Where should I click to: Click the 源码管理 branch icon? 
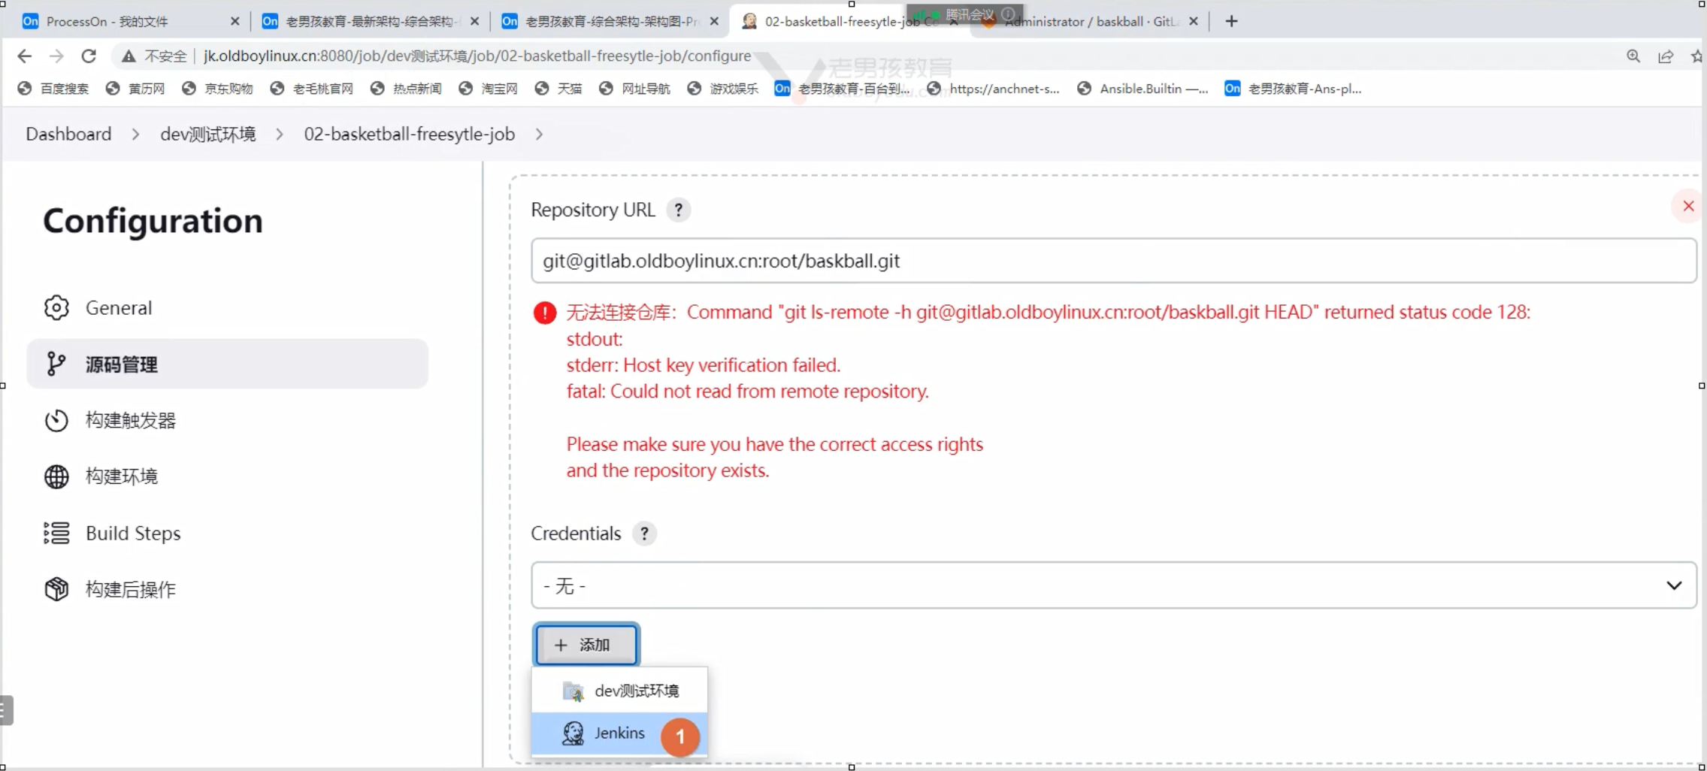pyautogui.click(x=56, y=364)
